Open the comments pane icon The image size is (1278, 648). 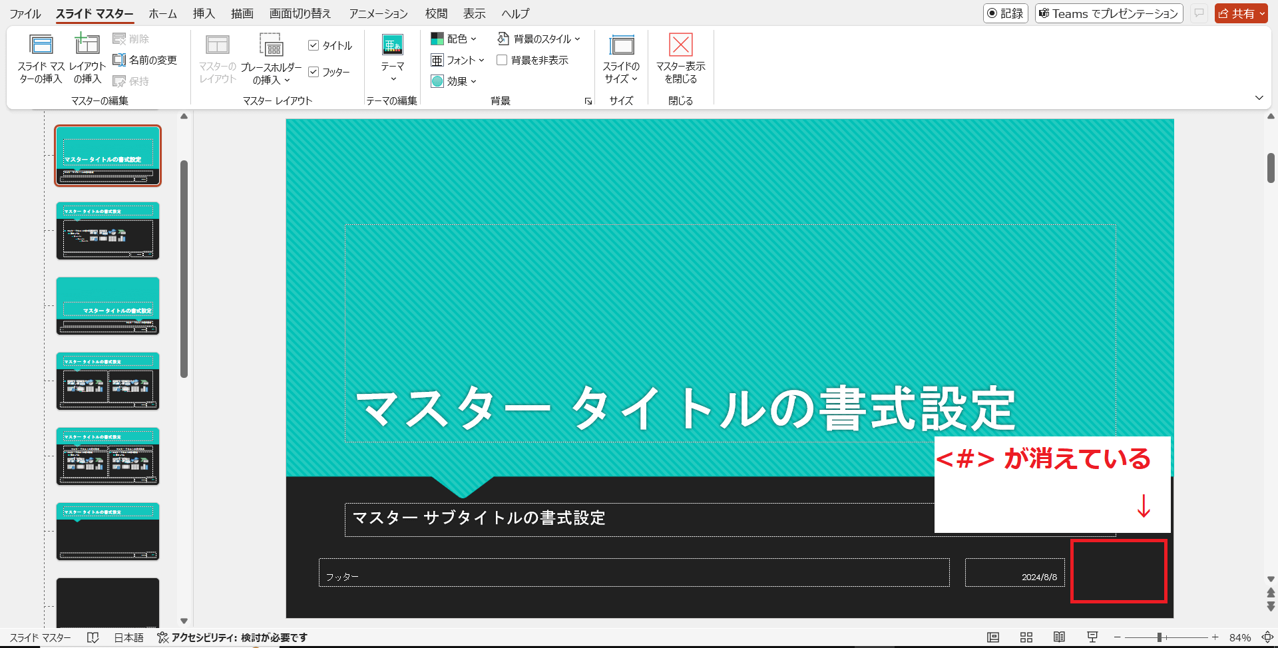[x=1199, y=13]
